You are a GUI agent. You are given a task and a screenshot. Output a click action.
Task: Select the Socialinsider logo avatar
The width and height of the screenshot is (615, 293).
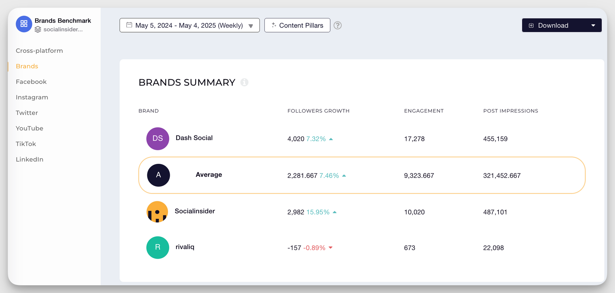tap(157, 212)
